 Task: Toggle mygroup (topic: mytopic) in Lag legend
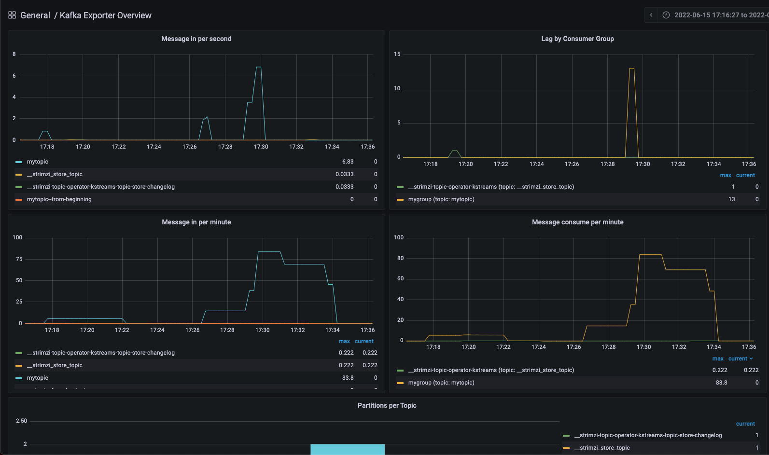click(x=441, y=199)
